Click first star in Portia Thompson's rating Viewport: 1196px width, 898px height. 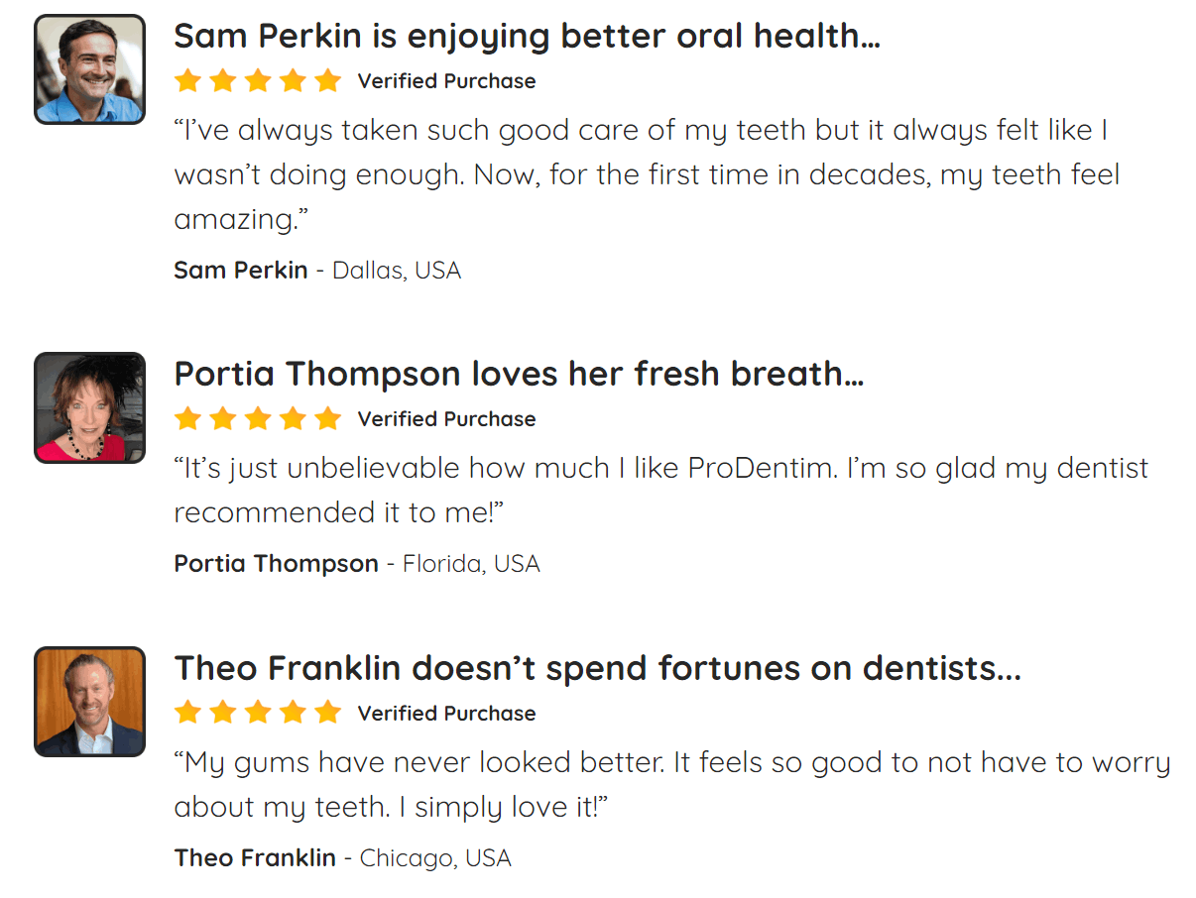tap(187, 419)
